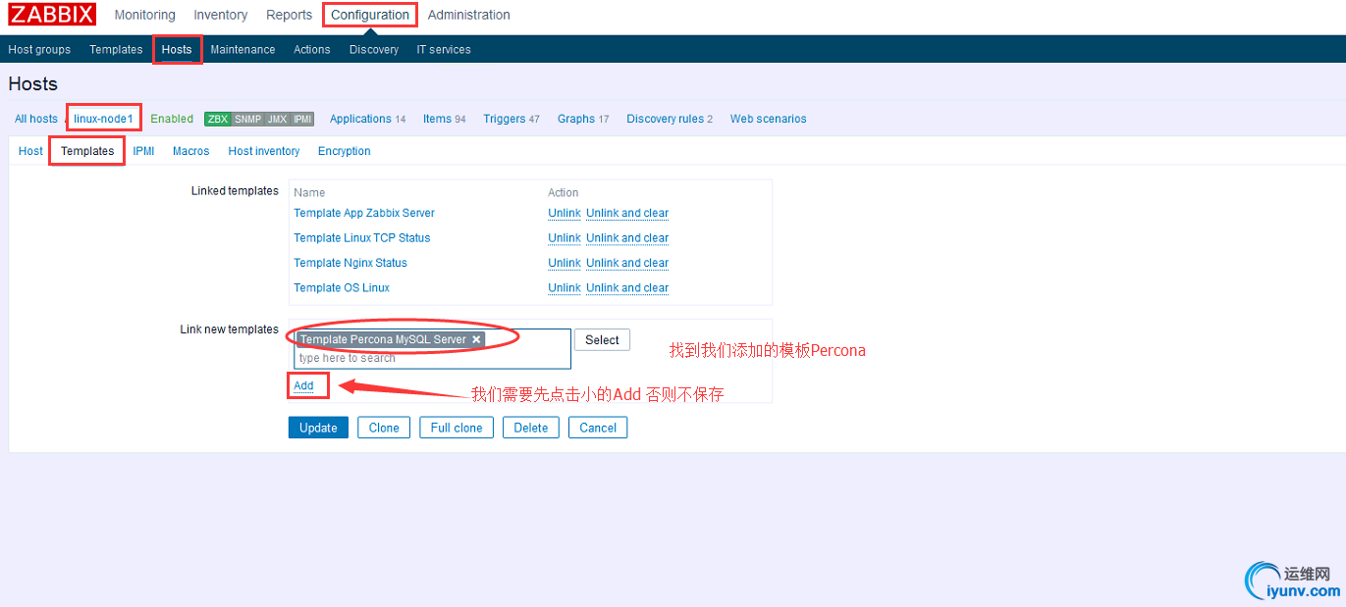Viewport: 1346px width, 607px height.
Task: Click the Link new templates label
Action: [x=230, y=329]
